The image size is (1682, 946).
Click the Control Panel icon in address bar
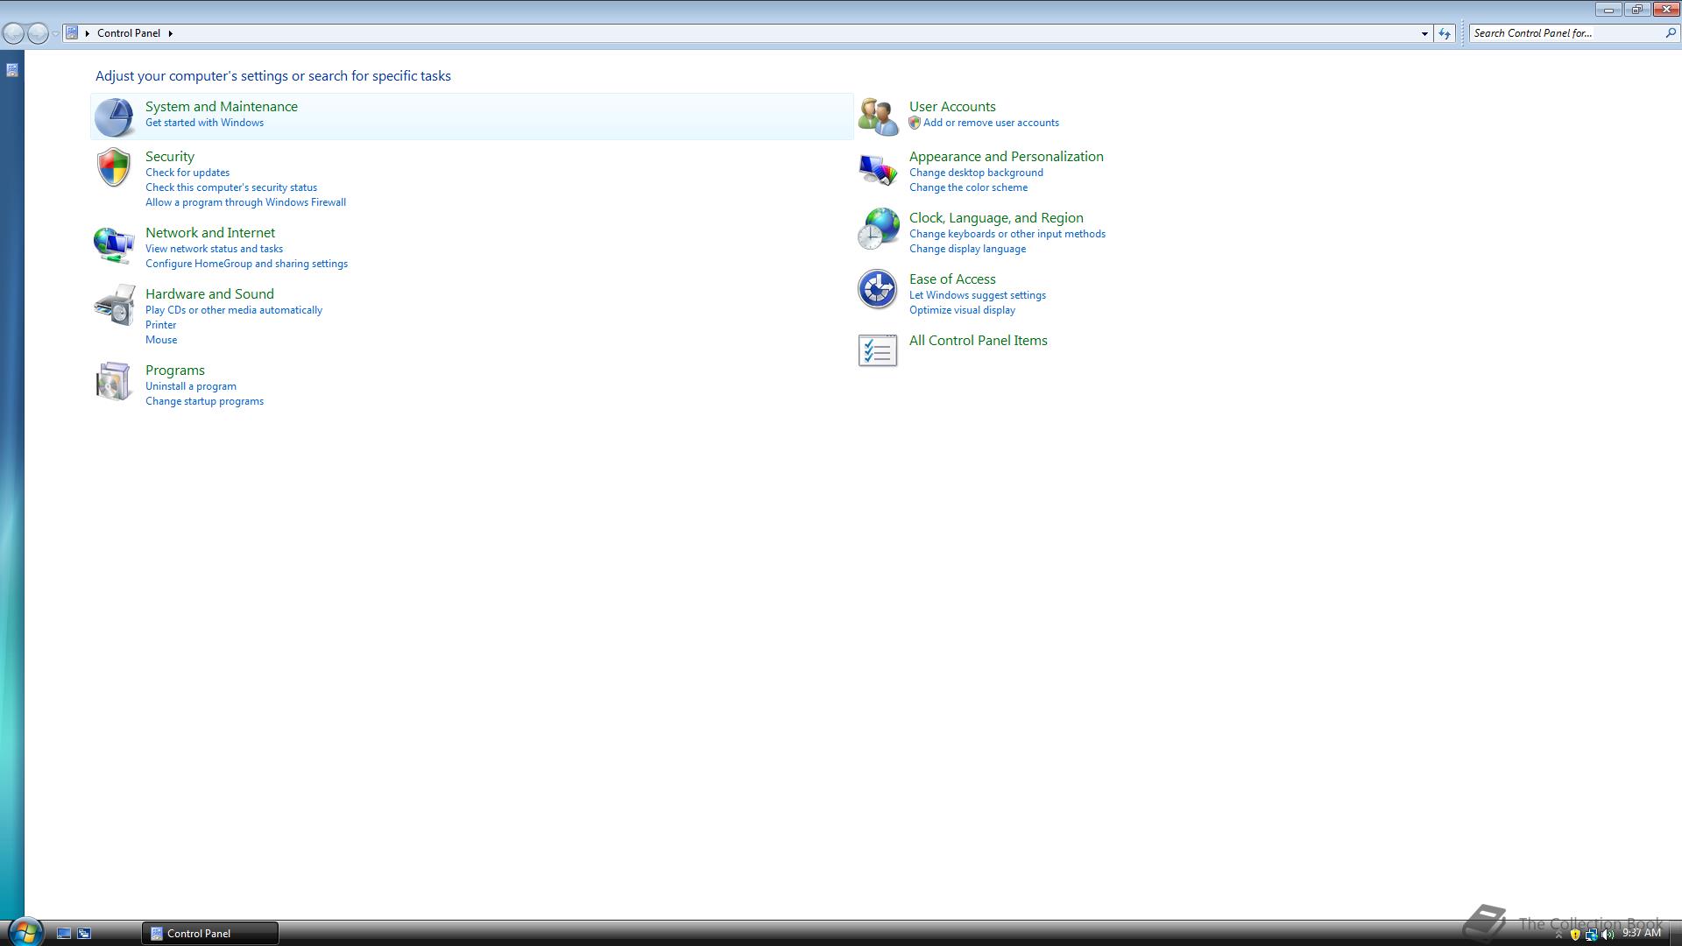click(73, 33)
